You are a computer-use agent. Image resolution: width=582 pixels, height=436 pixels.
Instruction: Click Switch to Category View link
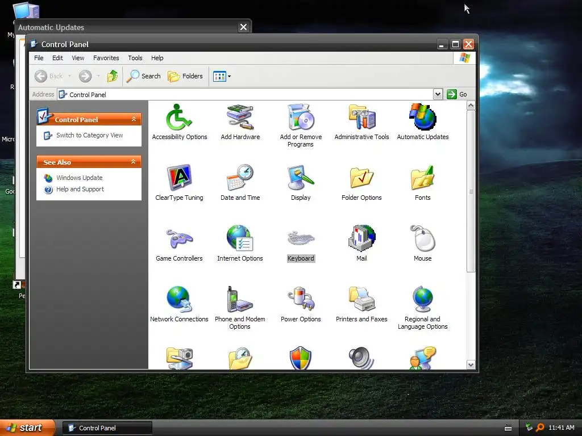(89, 135)
